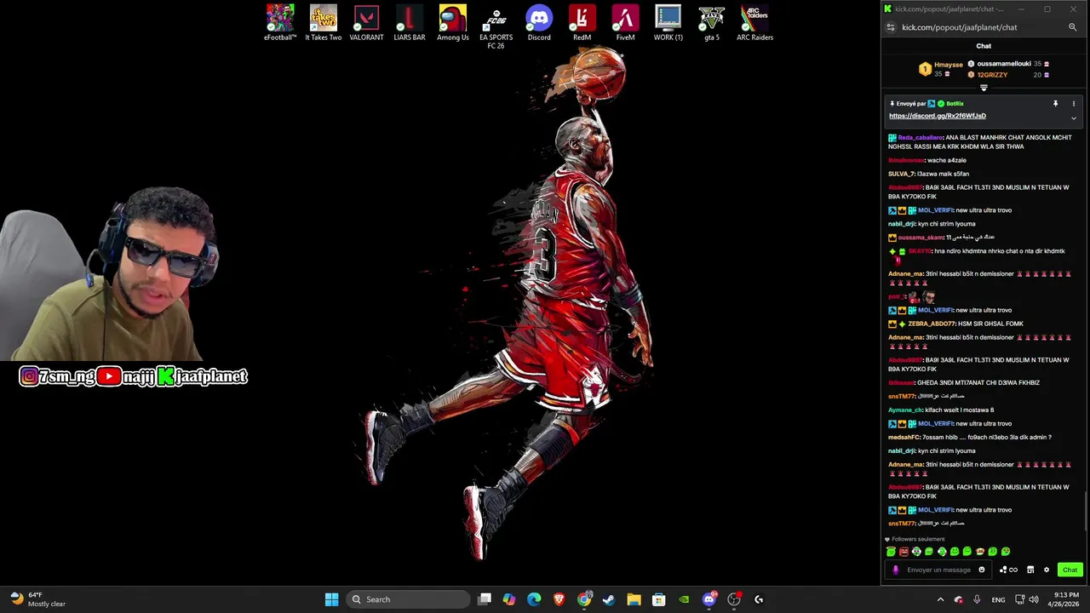The image size is (1090, 613).
Task: Switch to Chrome on the taskbar
Action: tap(584, 599)
